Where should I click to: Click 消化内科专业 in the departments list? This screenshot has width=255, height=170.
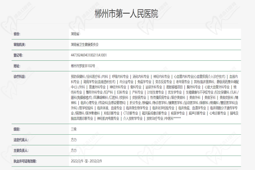tap(141, 76)
